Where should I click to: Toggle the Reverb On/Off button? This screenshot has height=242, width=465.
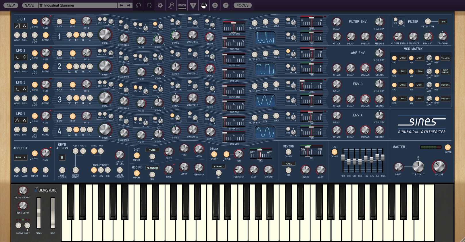pos(289,152)
